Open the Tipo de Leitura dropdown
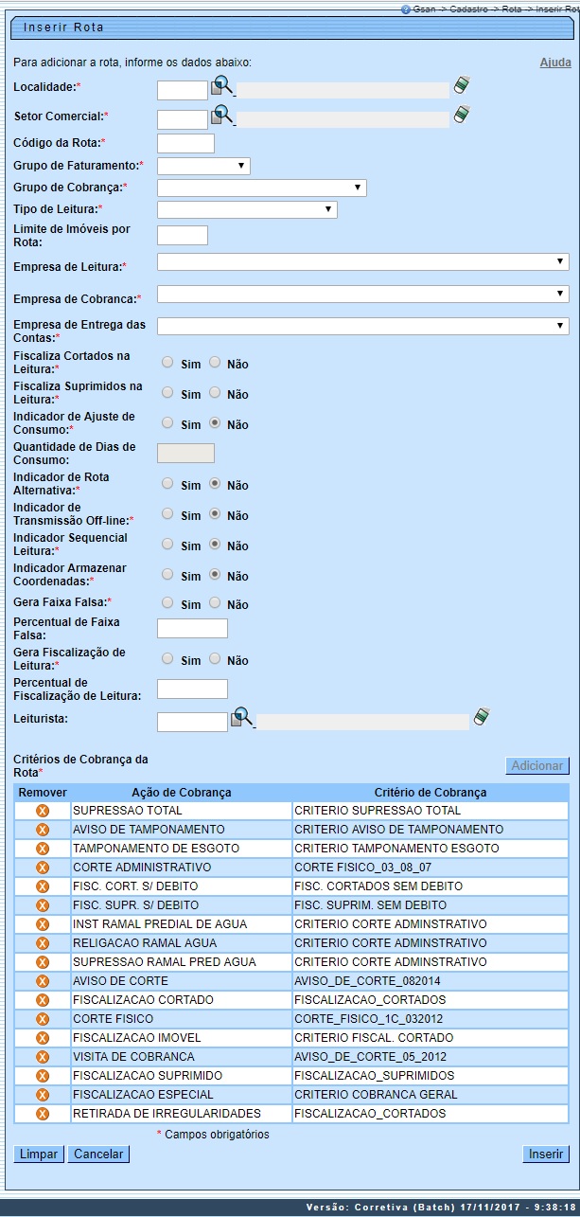580x1217 pixels. click(247, 209)
